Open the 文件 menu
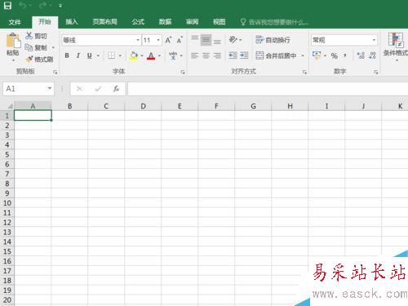The width and height of the screenshot is (408, 306). (x=15, y=22)
